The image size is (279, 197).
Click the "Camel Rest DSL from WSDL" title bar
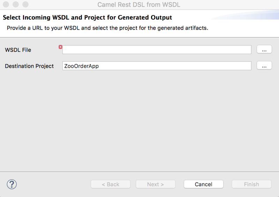pyautogui.click(x=139, y=5)
